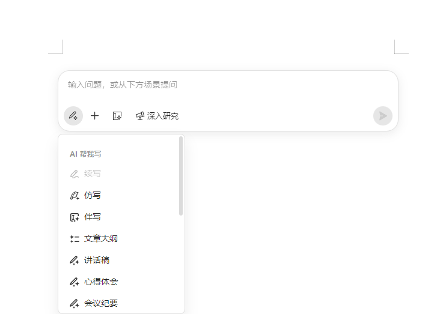
Task: Select 仿写 menu entry
Action: click(121, 195)
